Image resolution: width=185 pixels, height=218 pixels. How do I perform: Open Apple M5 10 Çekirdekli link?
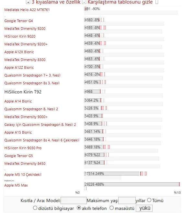click(x=23, y=175)
